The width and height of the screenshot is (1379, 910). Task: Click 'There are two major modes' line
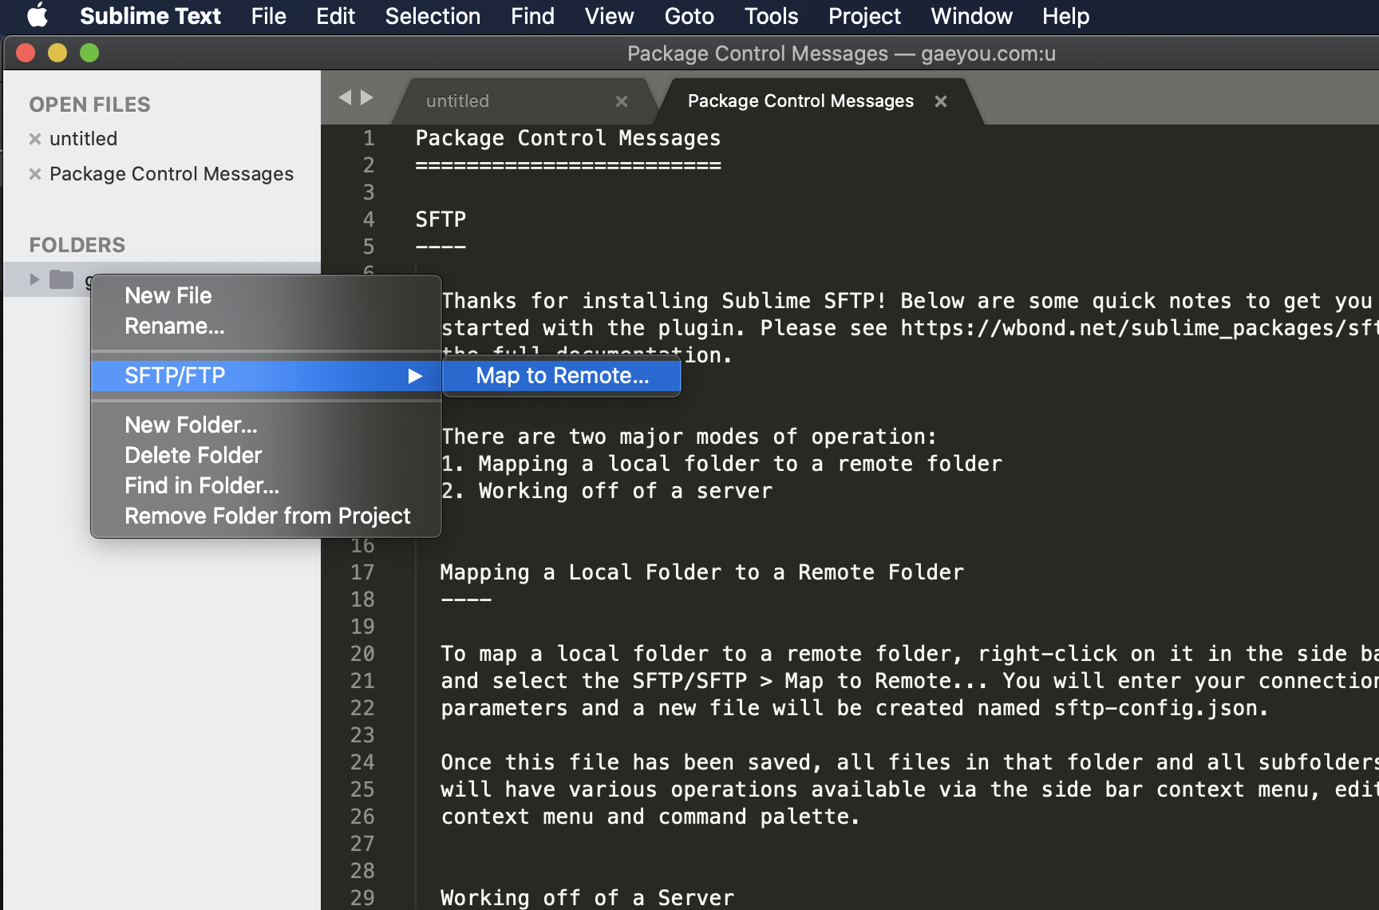coord(689,437)
